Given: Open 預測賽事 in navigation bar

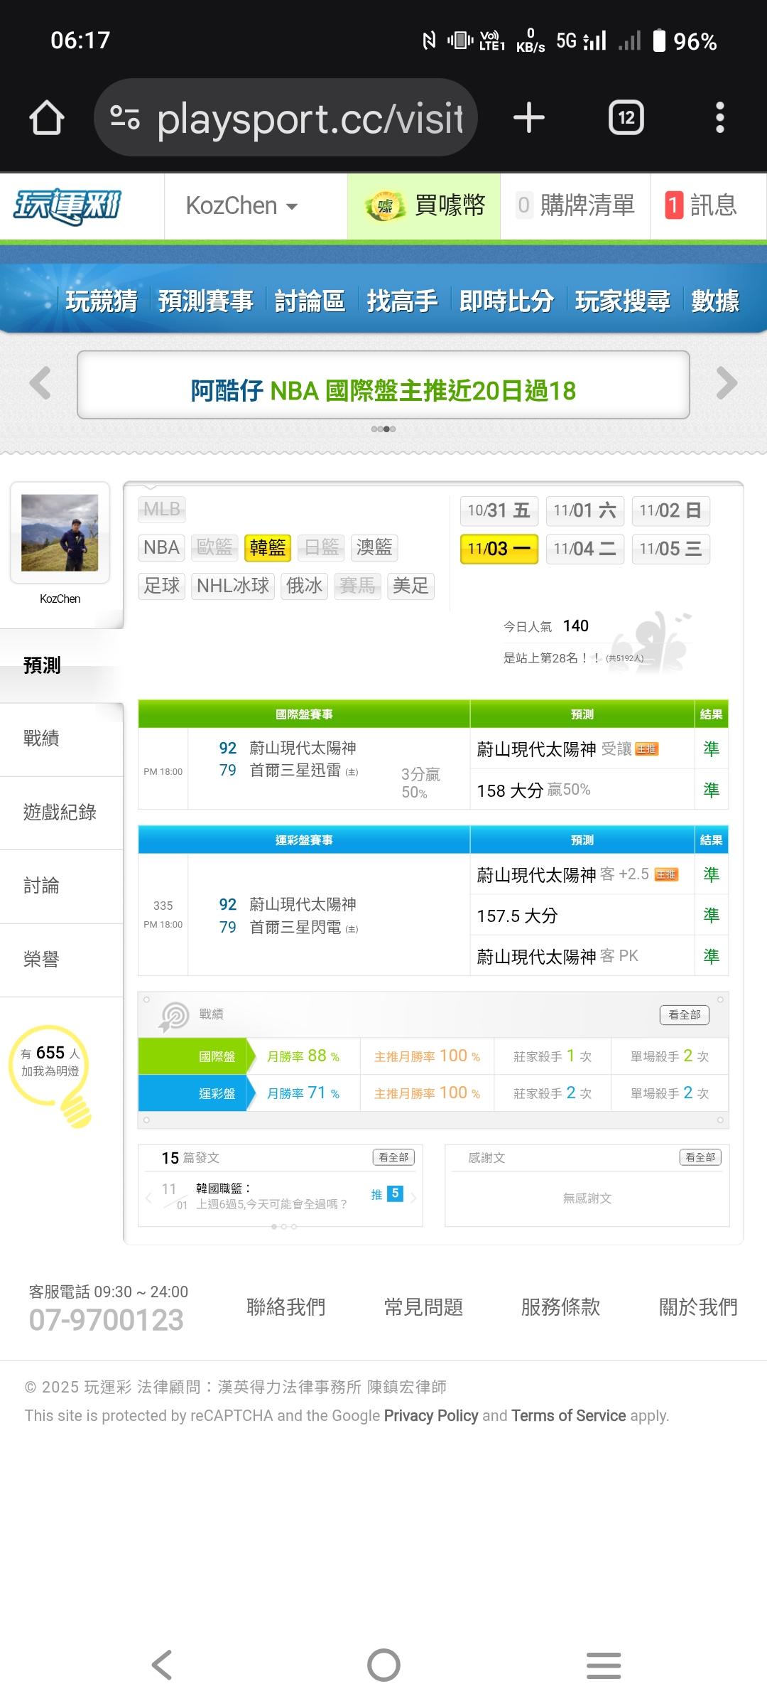Looking at the screenshot, I should (x=206, y=301).
